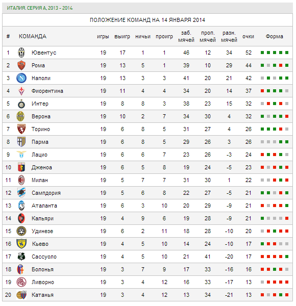Click the Roma club crest icon
Screen dimensions: 296x306
[x=21, y=65]
